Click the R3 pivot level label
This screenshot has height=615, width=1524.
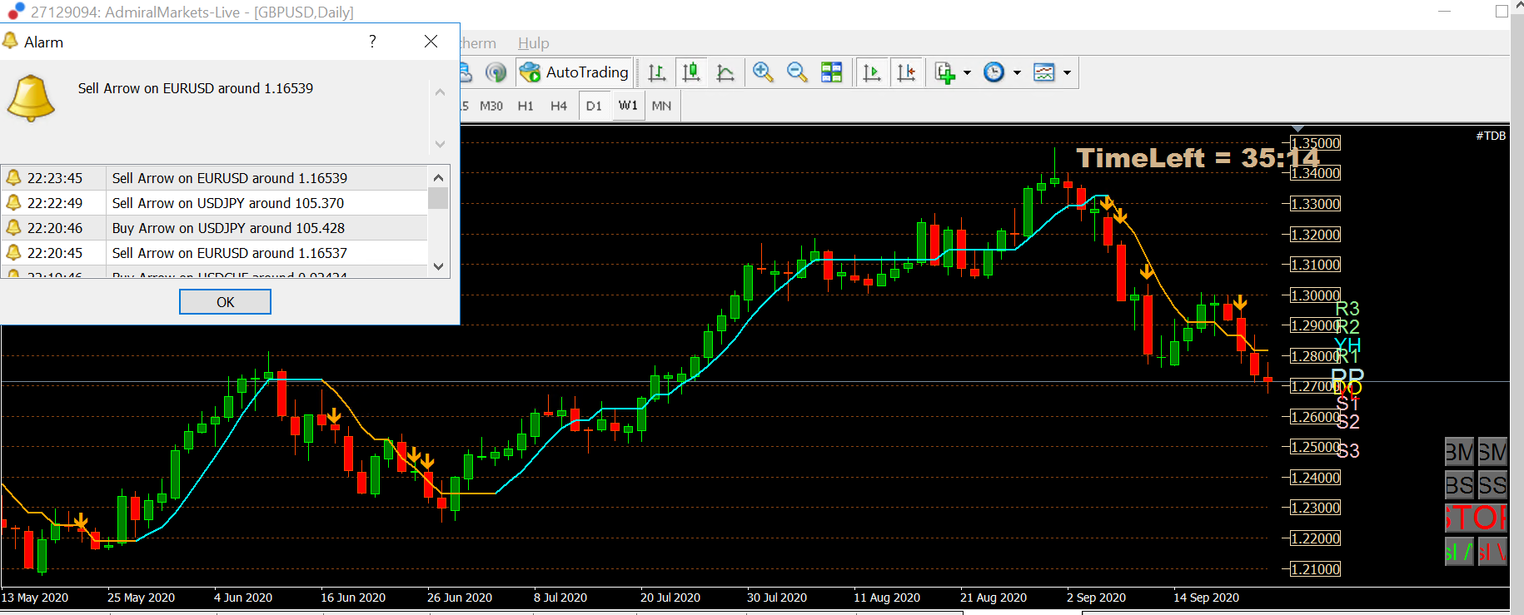click(x=1347, y=309)
